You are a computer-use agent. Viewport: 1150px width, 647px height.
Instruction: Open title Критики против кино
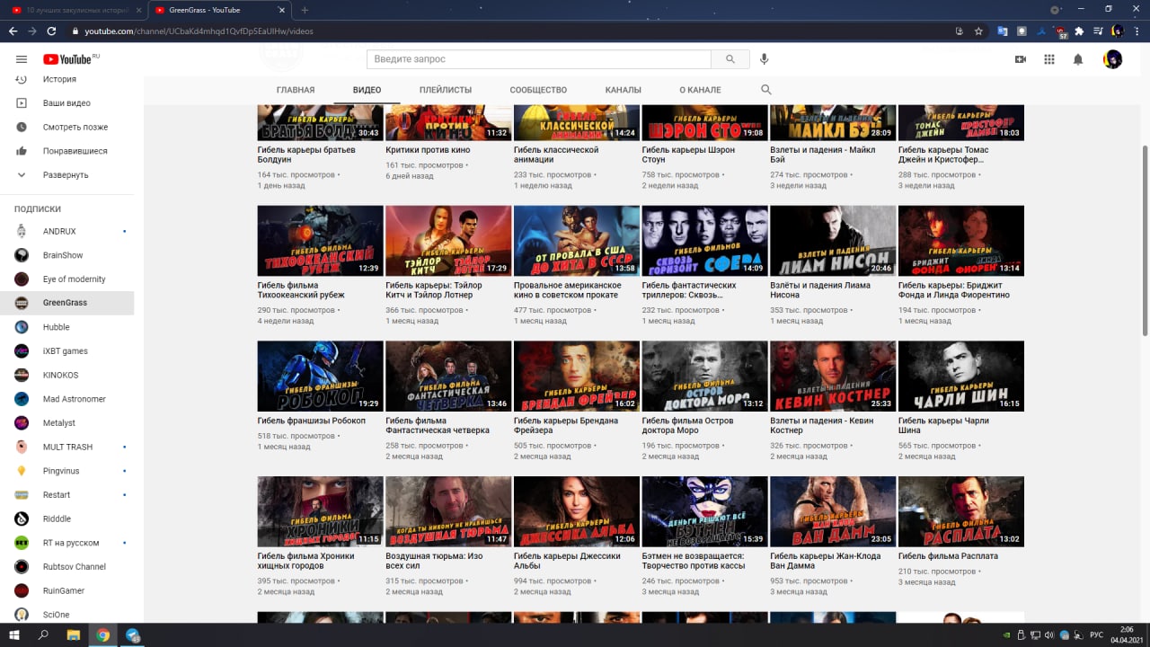point(428,150)
